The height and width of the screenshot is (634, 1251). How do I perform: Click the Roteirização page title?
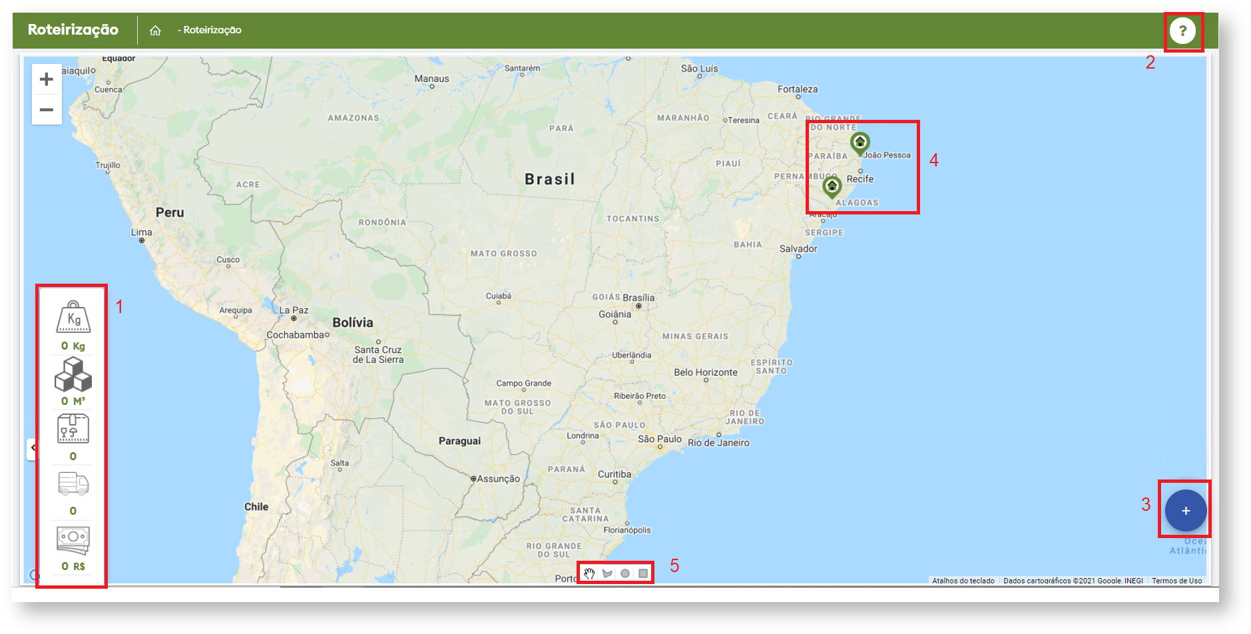click(73, 30)
